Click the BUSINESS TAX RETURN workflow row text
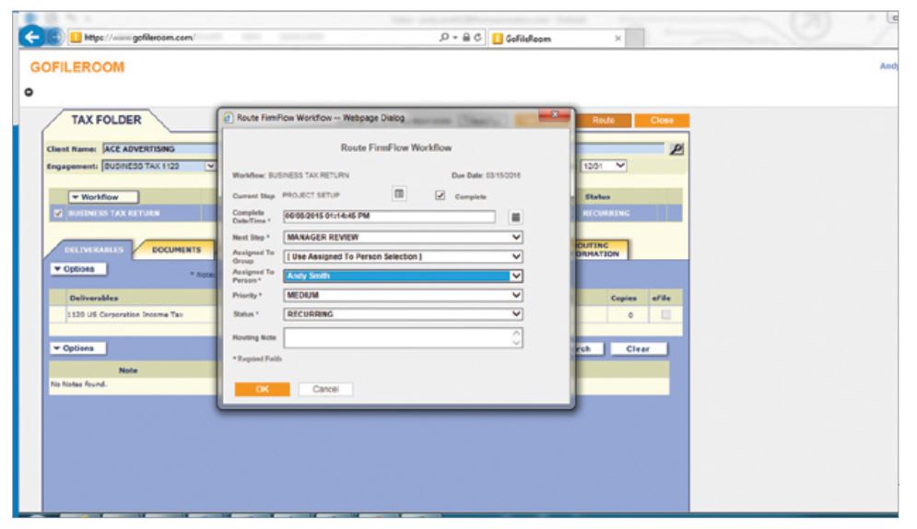 pos(113,214)
